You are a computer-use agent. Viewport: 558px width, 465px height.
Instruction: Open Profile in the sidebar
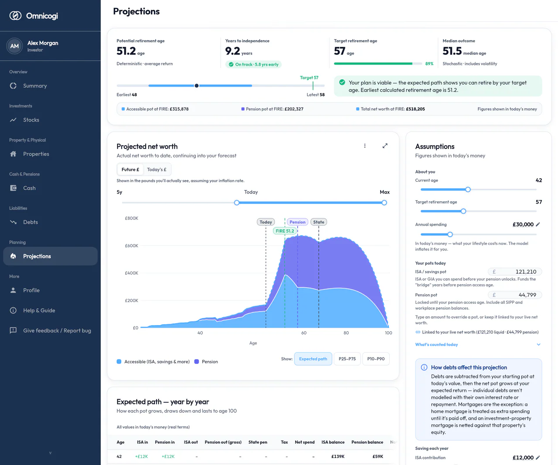click(x=50, y=290)
